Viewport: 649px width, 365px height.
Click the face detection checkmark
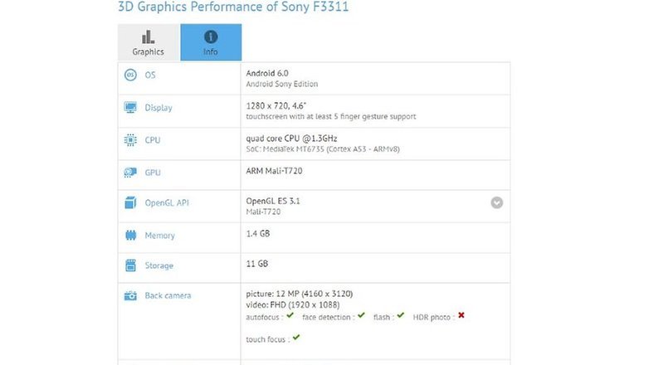click(x=361, y=316)
